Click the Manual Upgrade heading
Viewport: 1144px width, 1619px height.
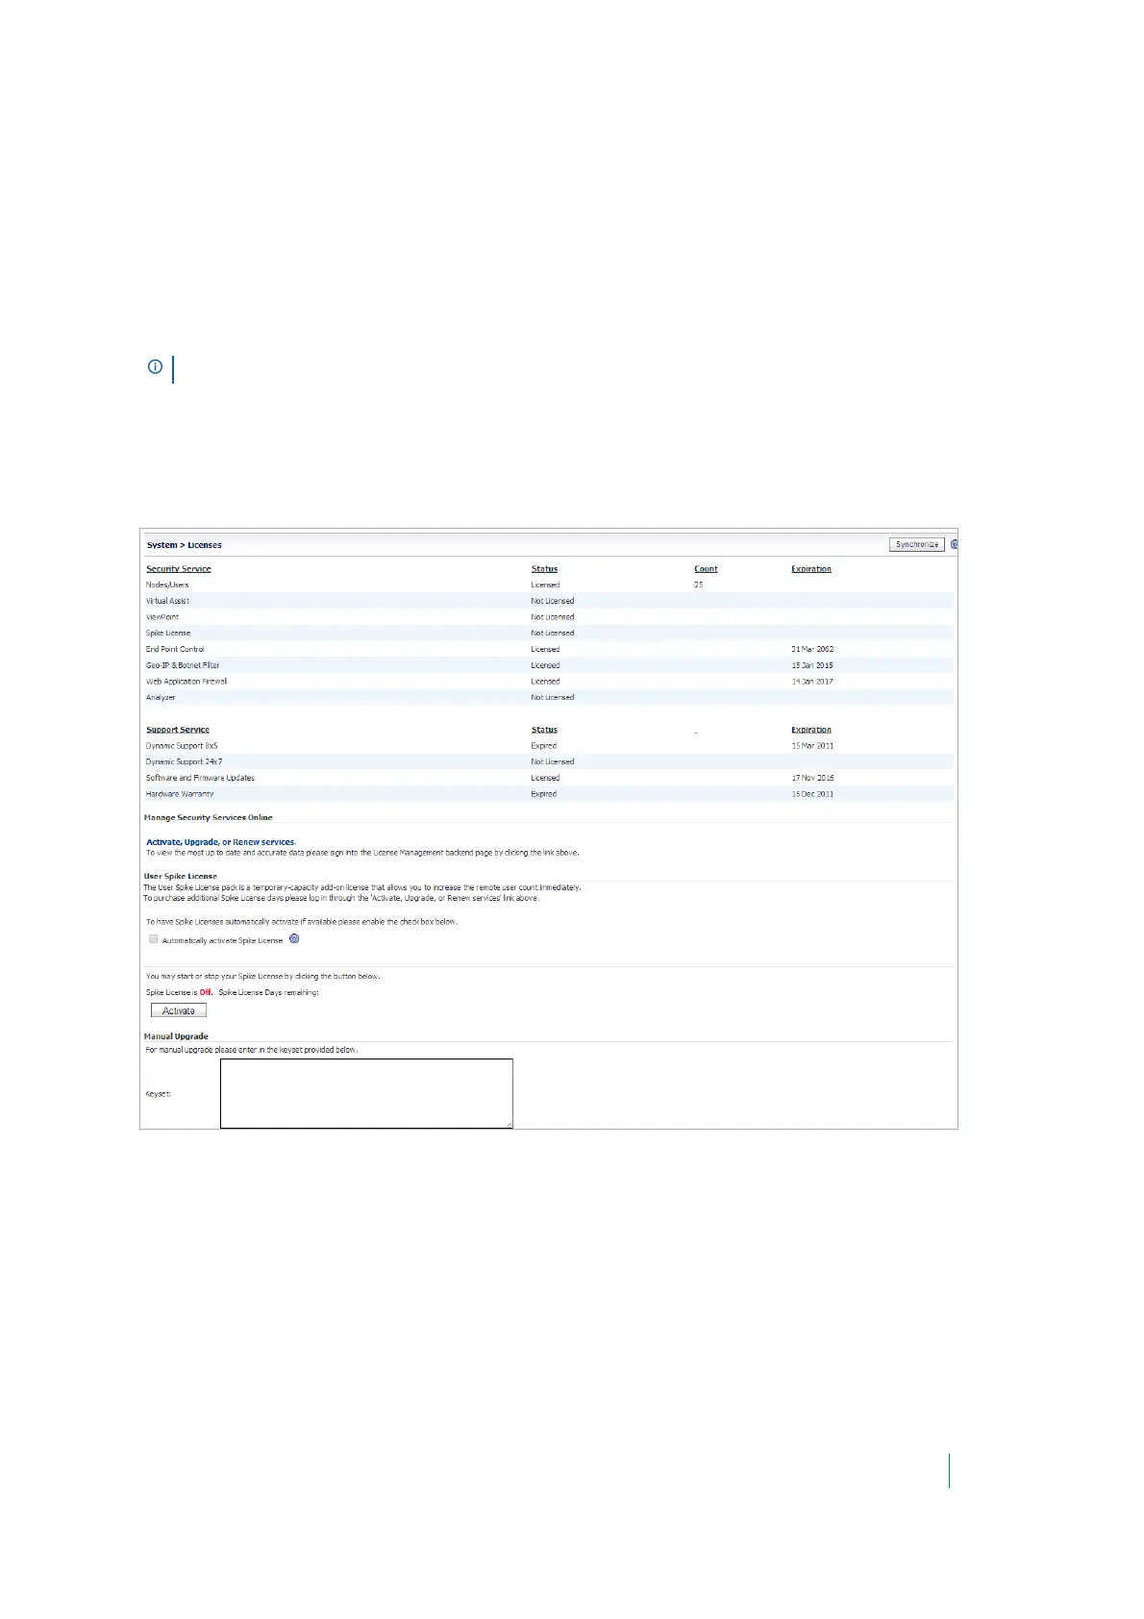click(x=176, y=1036)
